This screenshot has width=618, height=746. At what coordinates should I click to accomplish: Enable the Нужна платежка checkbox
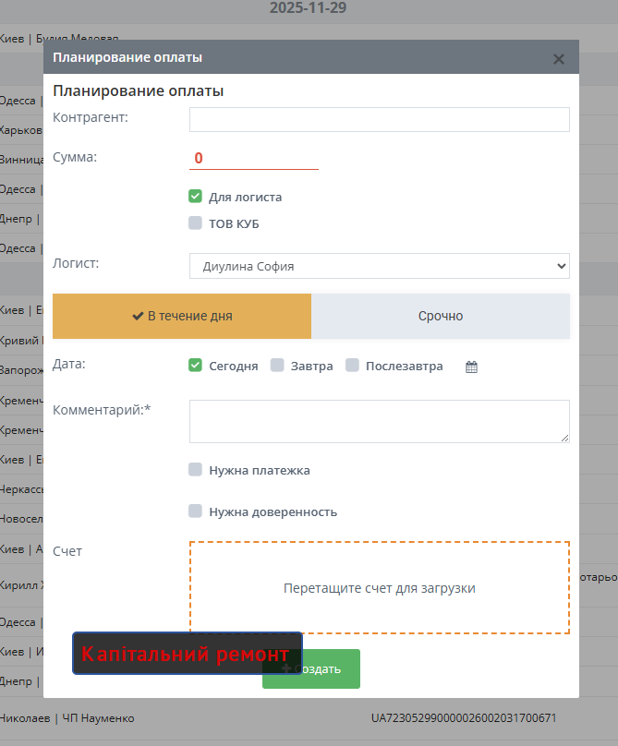coord(195,470)
